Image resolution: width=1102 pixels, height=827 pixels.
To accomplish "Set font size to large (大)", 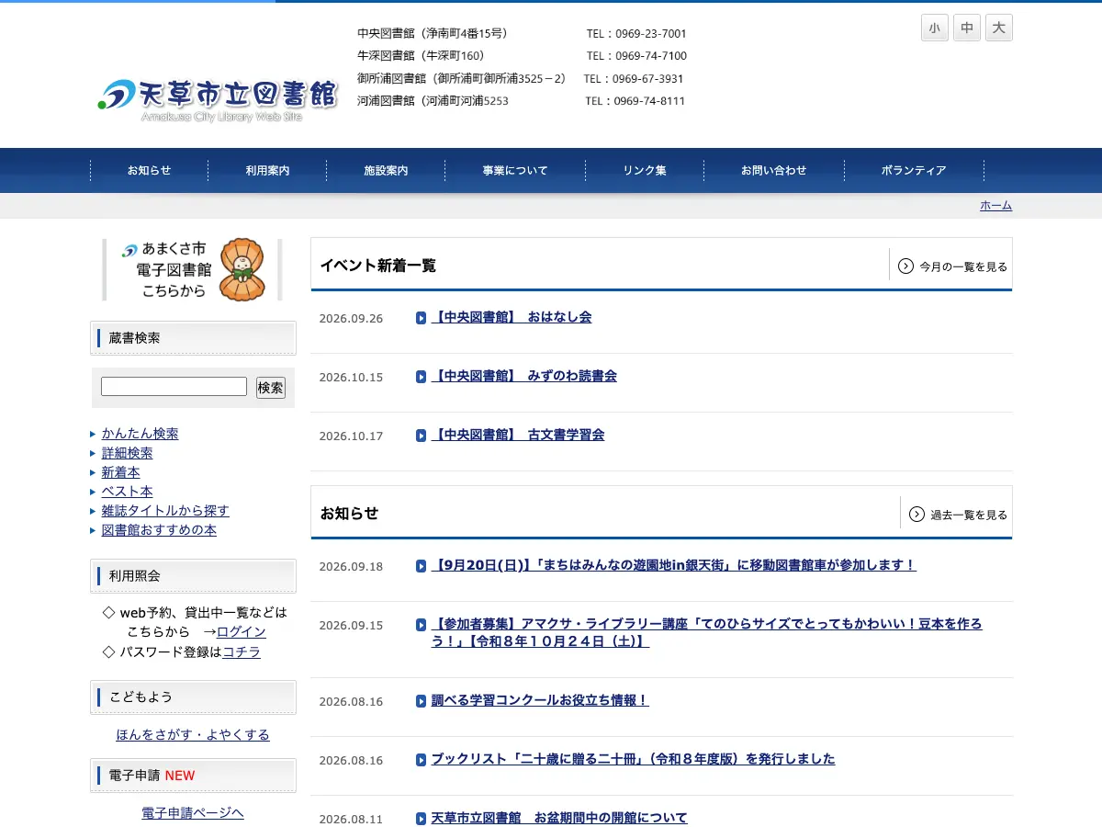I will 998,28.
